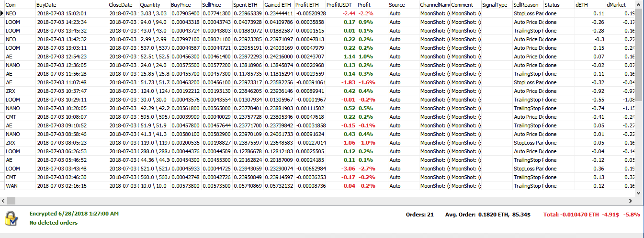This screenshot has height=238, width=644.
Task: Click the No deleted orders text
Action: tap(54, 223)
